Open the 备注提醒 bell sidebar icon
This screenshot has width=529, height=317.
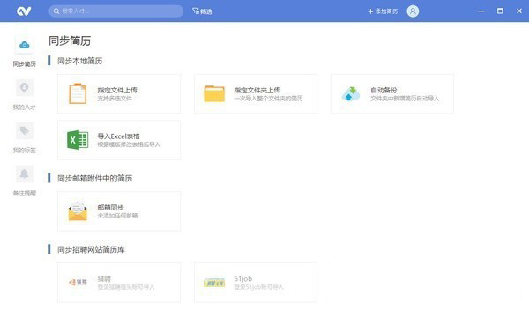(x=25, y=173)
